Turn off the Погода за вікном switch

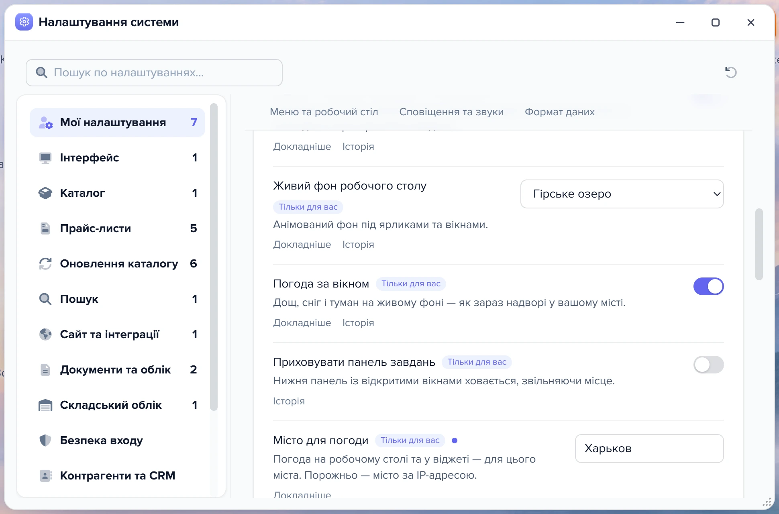[x=708, y=286]
